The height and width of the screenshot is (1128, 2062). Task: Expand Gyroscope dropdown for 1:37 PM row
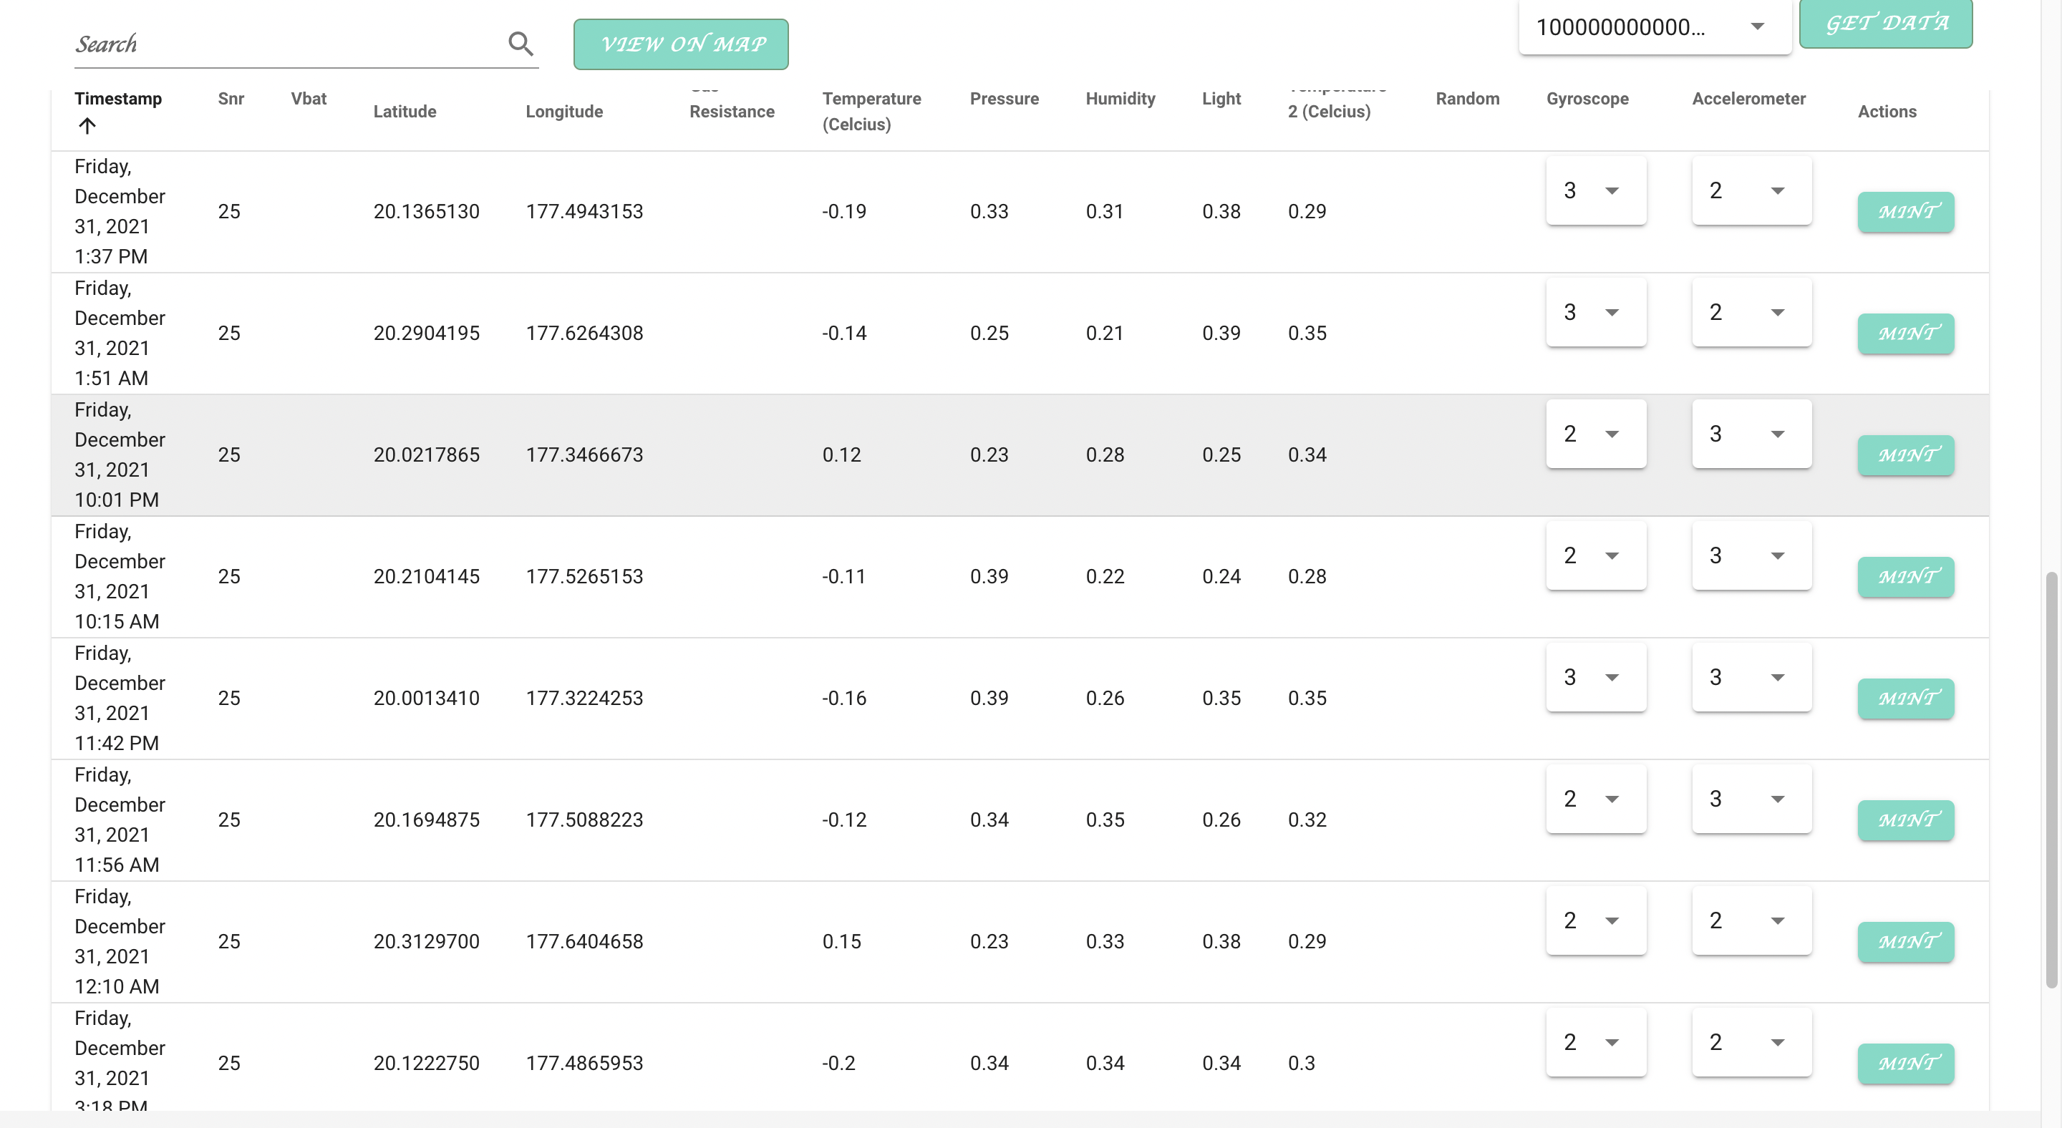coord(1595,190)
